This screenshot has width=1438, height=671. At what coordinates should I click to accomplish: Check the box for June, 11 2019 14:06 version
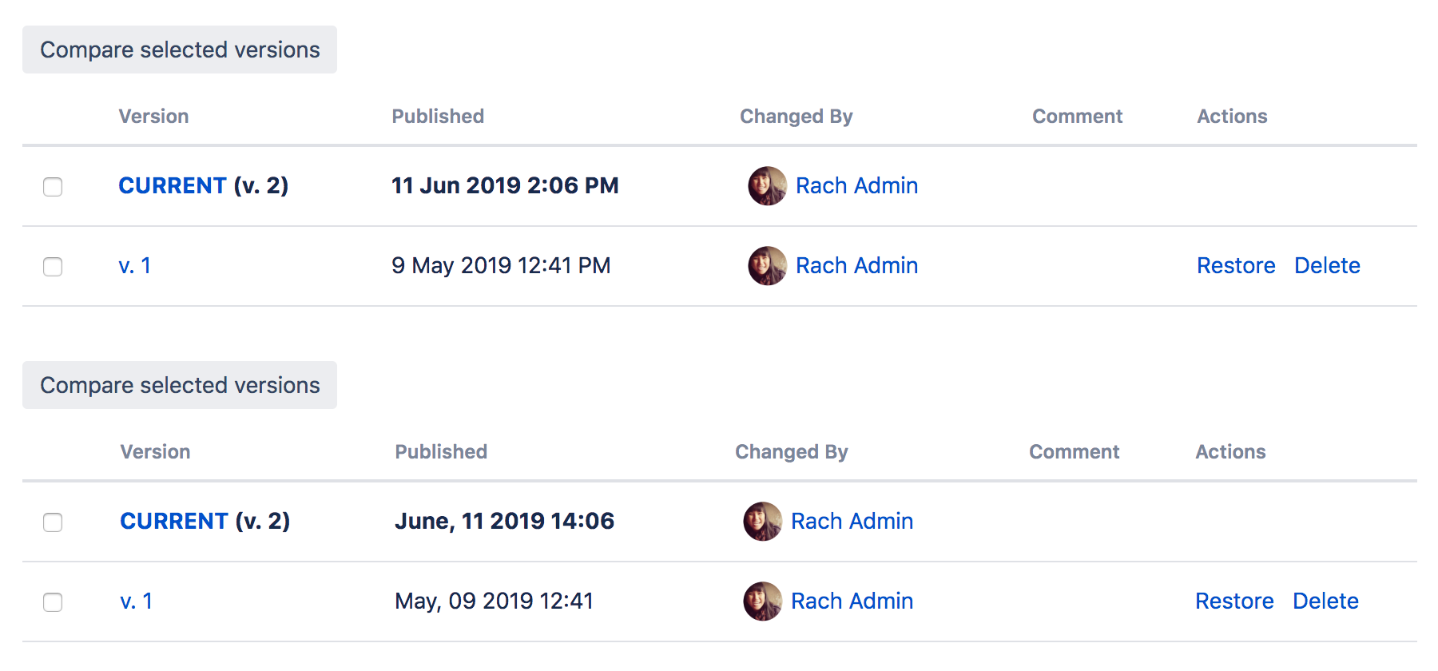tap(53, 522)
